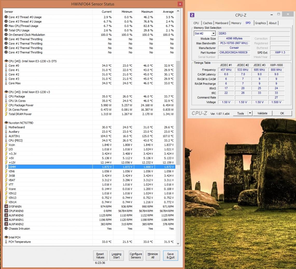
Task: Click the Module Size field 4096 MBytes
Action: click(x=234, y=39)
